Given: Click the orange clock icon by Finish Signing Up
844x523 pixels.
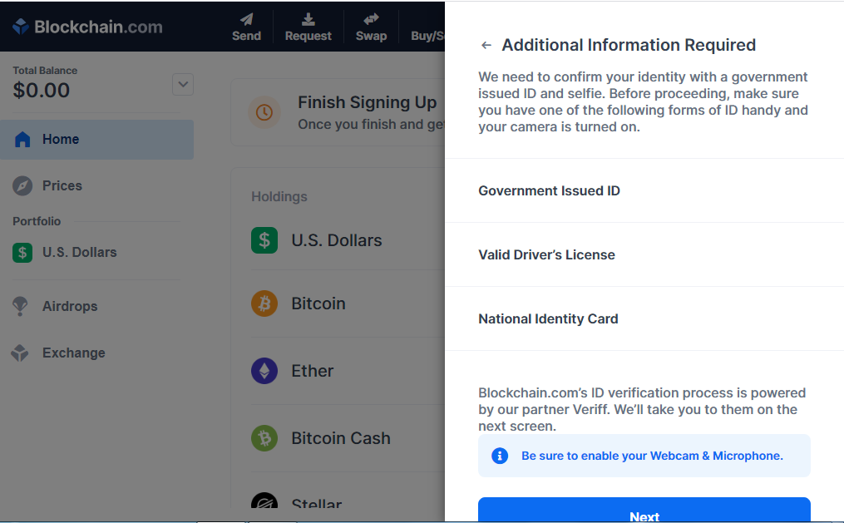Looking at the screenshot, I should pyautogui.click(x=264, y=112).
